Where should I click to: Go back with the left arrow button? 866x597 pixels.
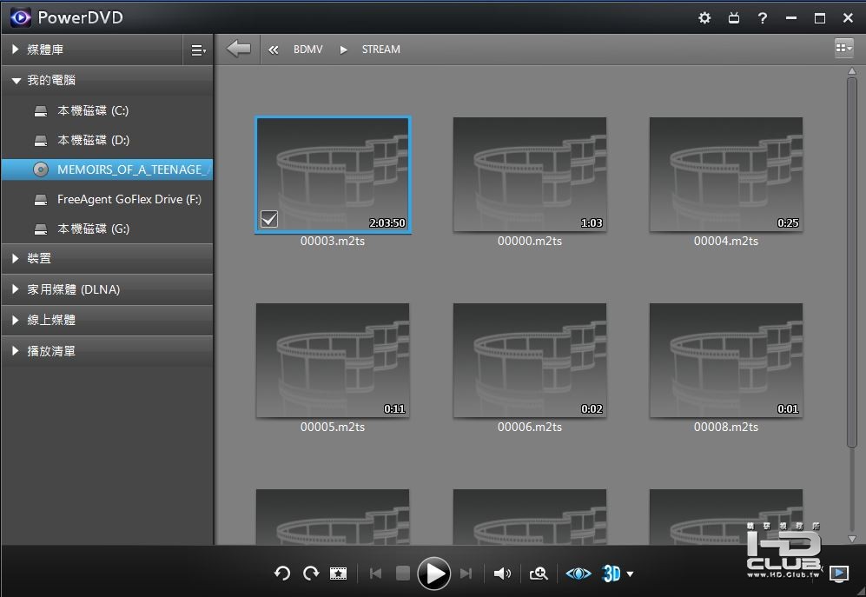[238, 50]
